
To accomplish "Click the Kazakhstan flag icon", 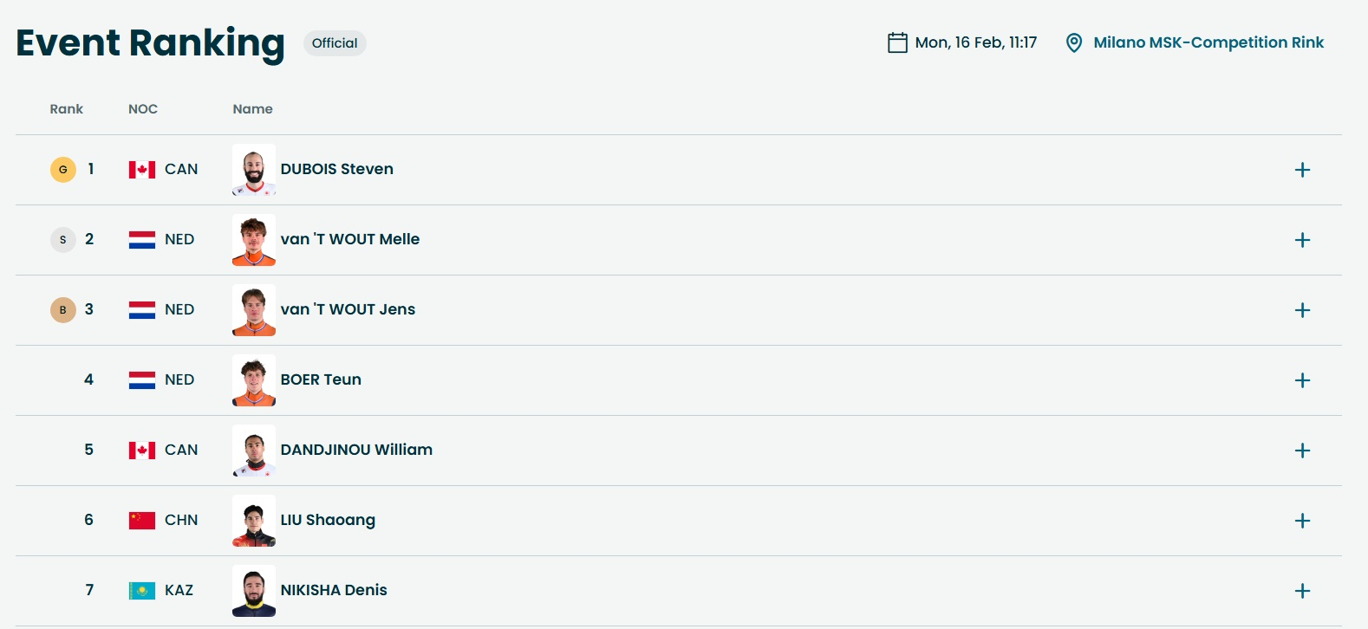I will [142, 590].
